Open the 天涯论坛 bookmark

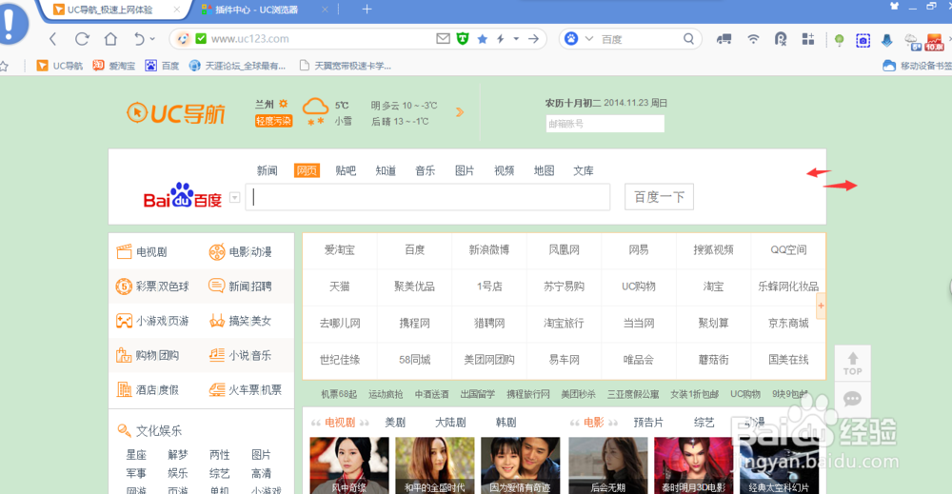pos(237,66)
